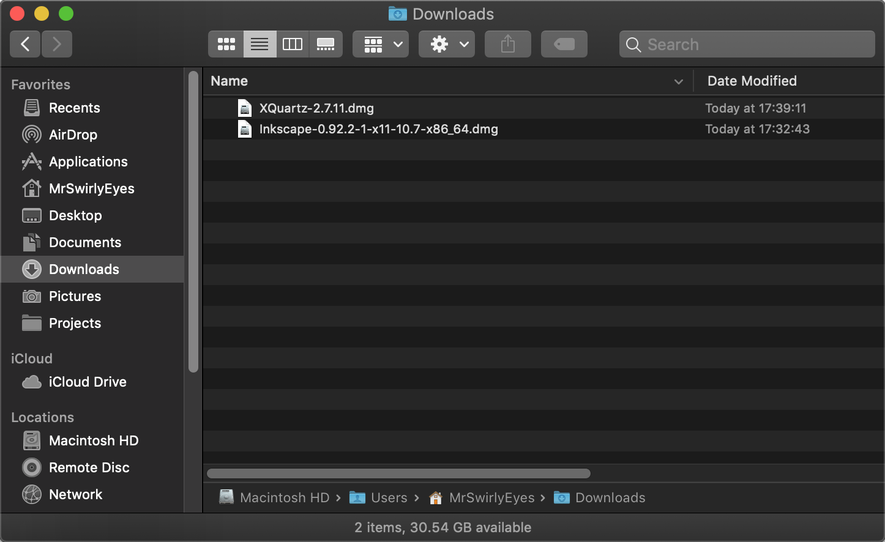Select list view button in toolbar
885x542 pixels.
pyautogui.click(x=260, y=44)
